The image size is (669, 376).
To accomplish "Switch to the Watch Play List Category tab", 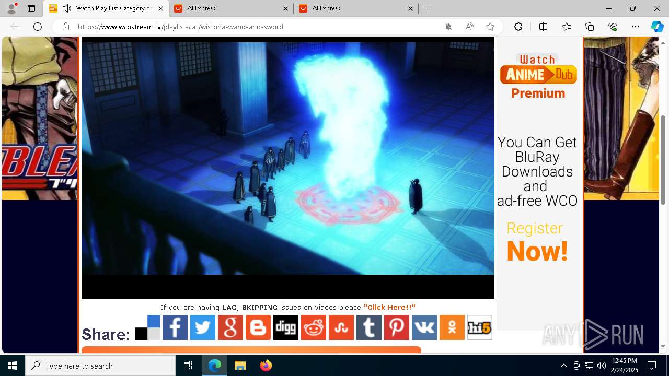I will point(107,8).
